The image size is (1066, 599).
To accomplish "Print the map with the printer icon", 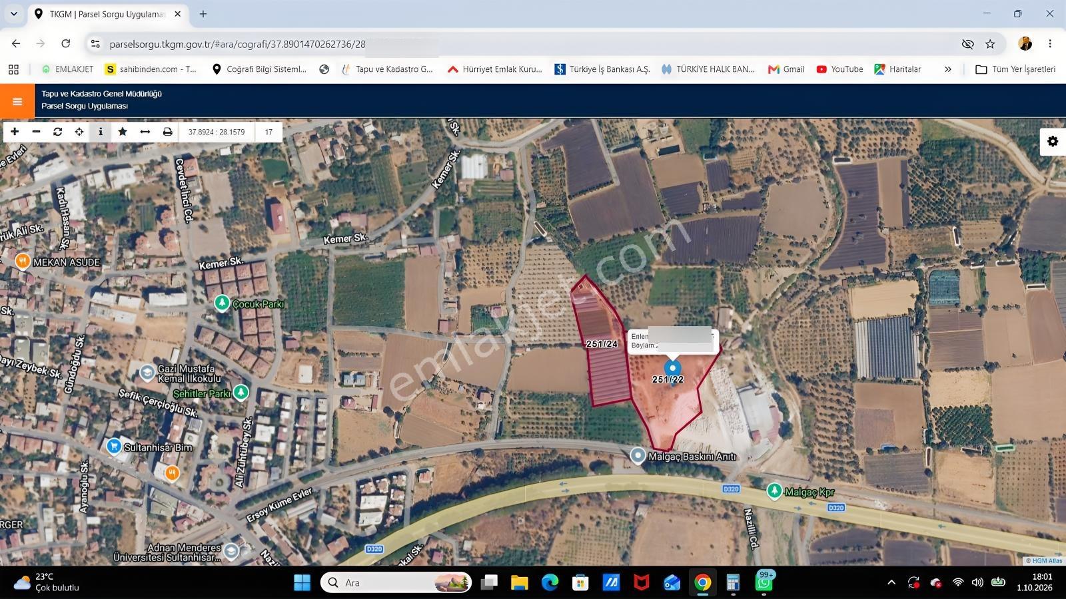I will (167, 132).
